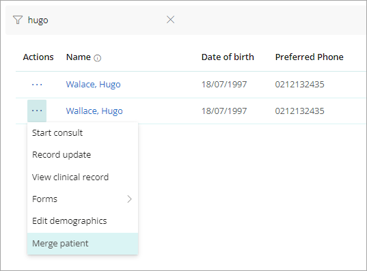Click the hugo filter input field
Screen dimensions: 367x271
coord(94,20)
